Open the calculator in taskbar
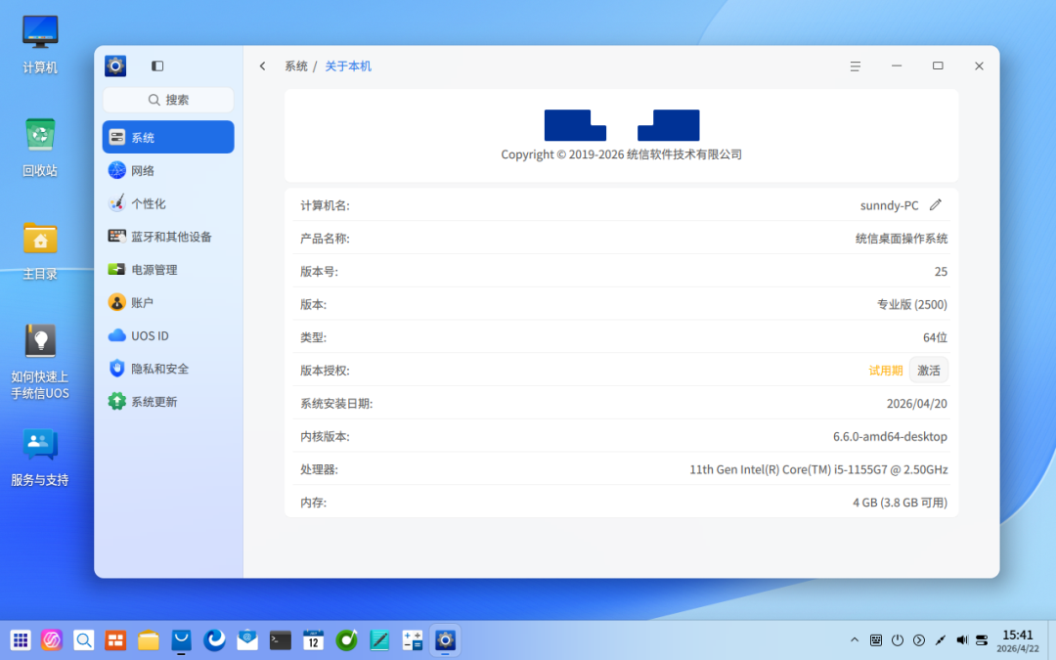This screenshot has width=1056, height=660. click(x=413, y=639)
